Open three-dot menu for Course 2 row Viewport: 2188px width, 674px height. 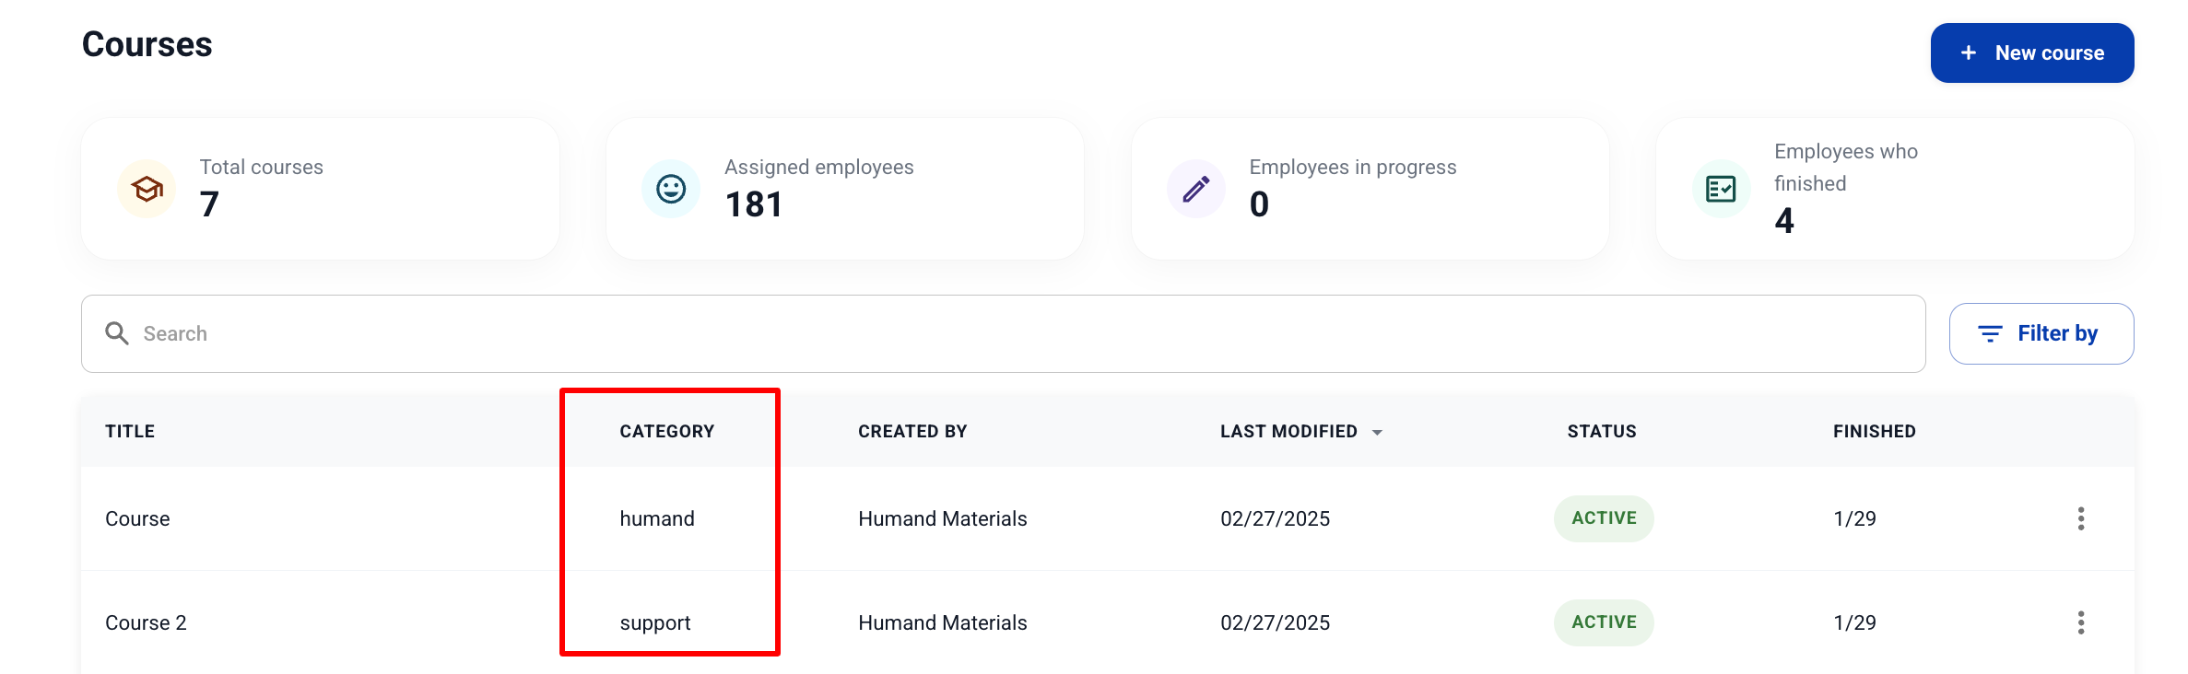click(2080, 622)
